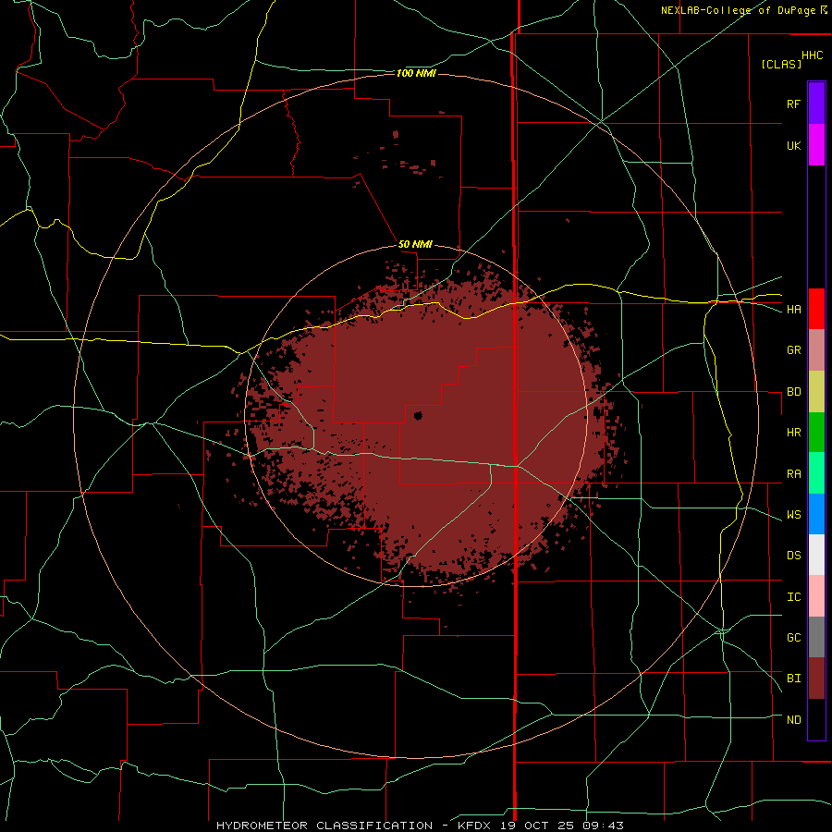Viewport: 832px width, 832px height.
Task: Click the magenta UK color swatch
Action: (x=816, y=145)
